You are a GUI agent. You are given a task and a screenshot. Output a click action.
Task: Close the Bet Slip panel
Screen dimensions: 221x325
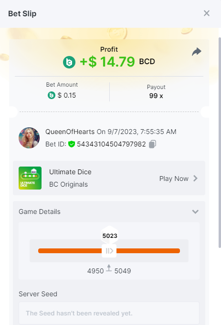point(207,13)
